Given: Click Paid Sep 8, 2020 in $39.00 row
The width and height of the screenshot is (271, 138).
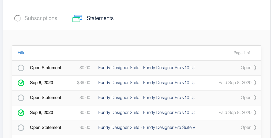Looking at the screenshot, I should click(235, 83).
